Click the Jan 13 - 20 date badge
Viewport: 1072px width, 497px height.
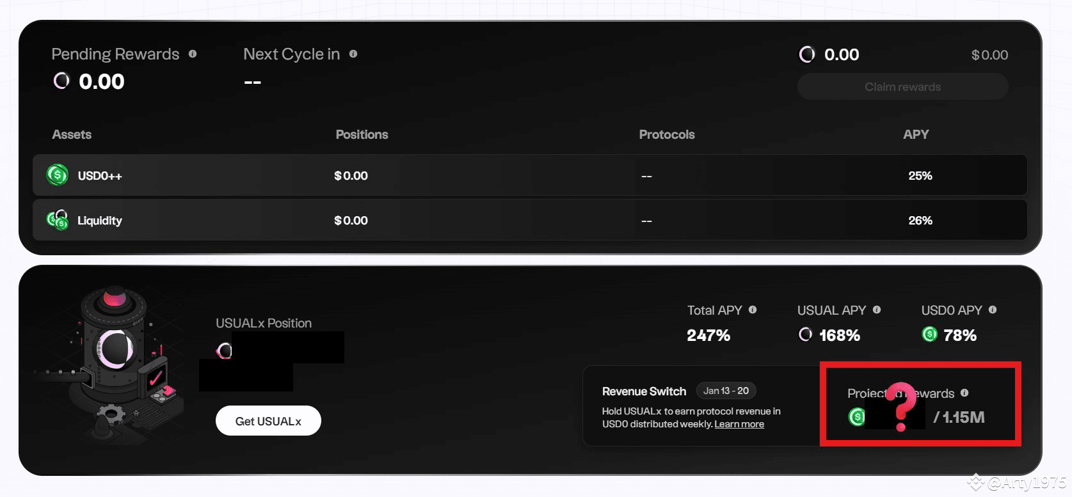pyautogui.click(x=726, y=391)
